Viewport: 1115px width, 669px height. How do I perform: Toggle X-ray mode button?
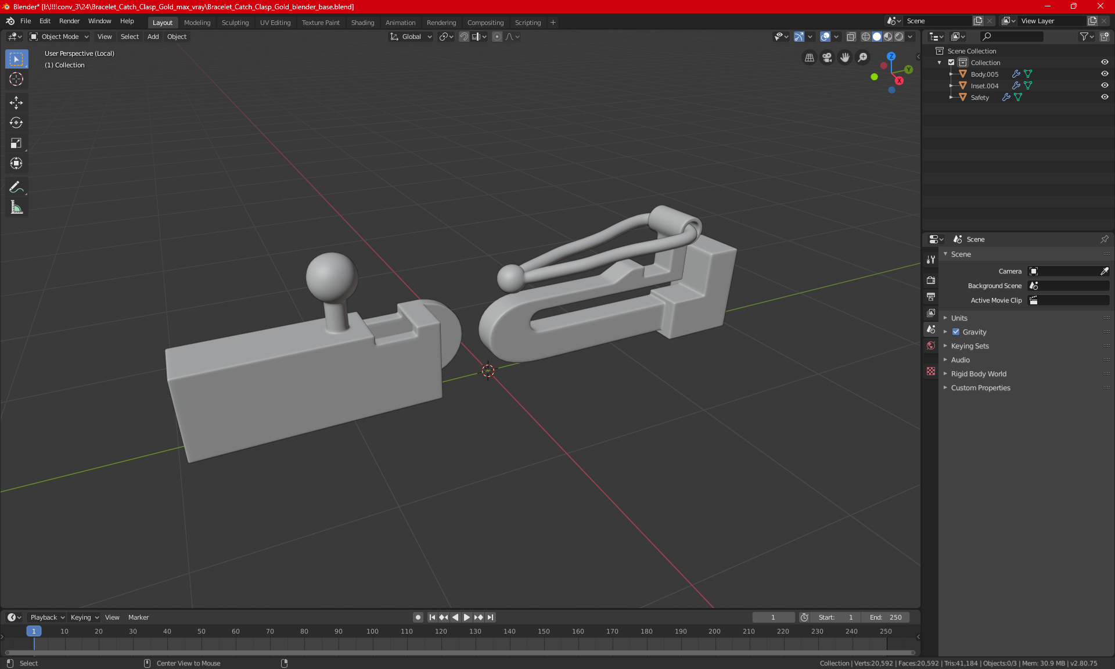(x=851, y=37)
